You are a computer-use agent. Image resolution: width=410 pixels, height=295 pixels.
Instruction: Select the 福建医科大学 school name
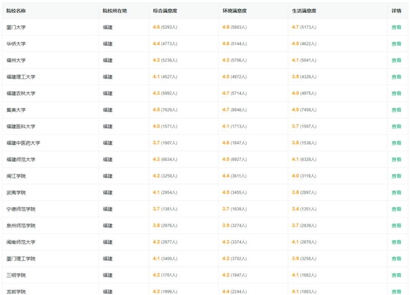(x=20, y=126)
